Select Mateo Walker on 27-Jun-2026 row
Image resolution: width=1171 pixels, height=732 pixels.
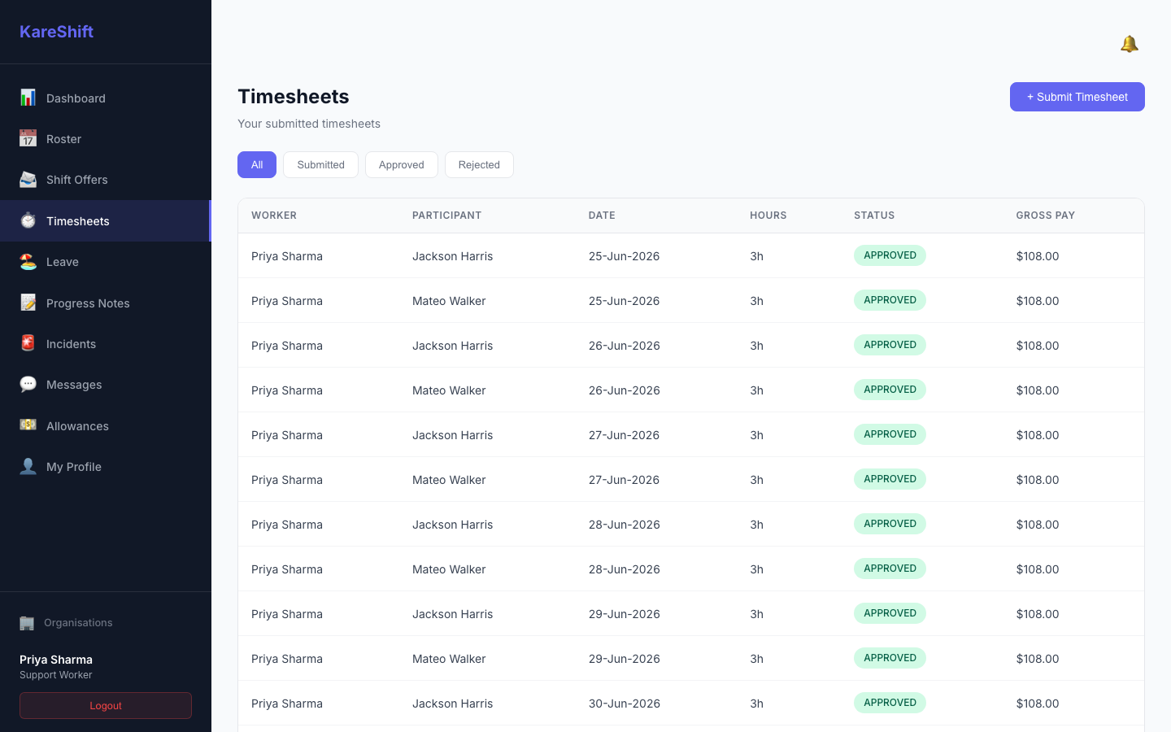pos(691,479)
